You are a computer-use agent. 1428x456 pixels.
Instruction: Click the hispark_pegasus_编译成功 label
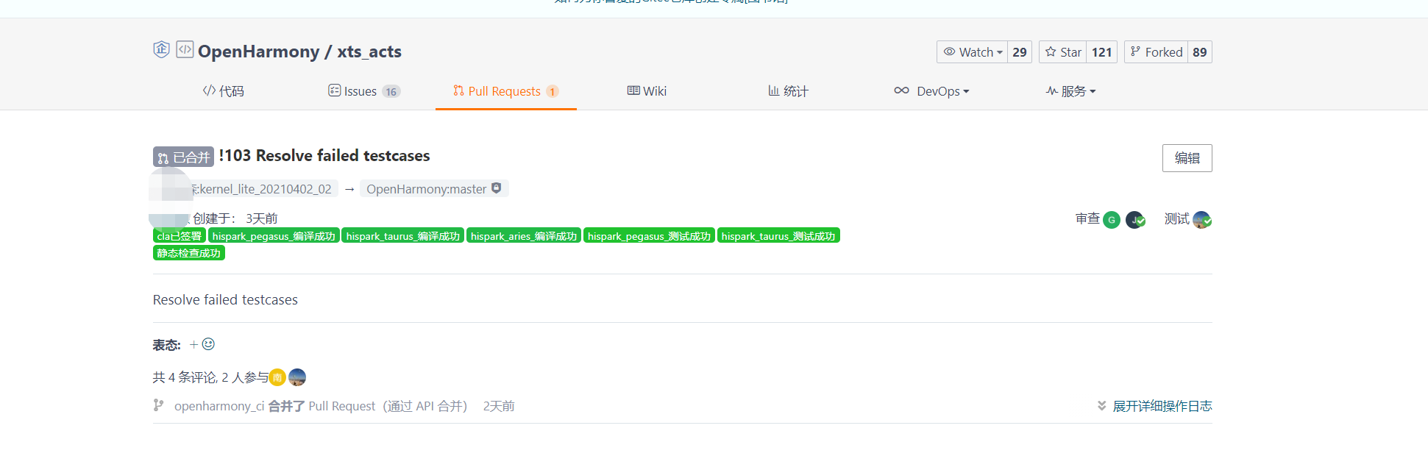pyautogui.click(x=274, y=236)
